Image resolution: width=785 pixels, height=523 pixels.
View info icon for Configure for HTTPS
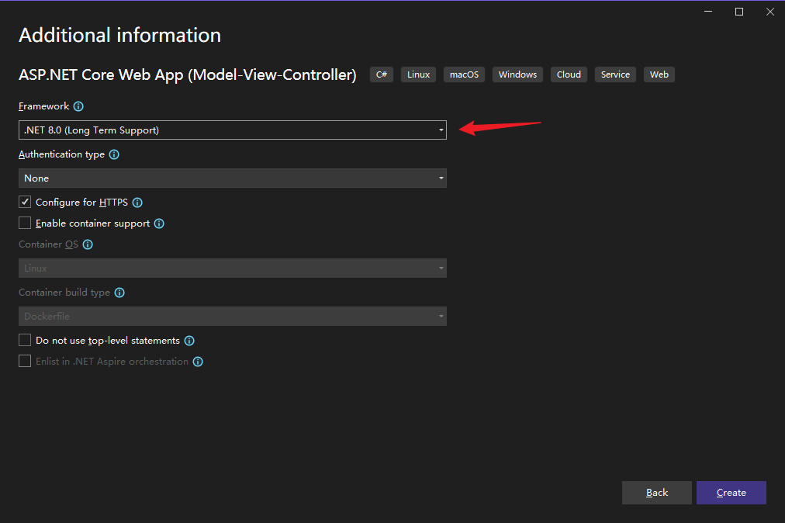click(x=137, y=203)
